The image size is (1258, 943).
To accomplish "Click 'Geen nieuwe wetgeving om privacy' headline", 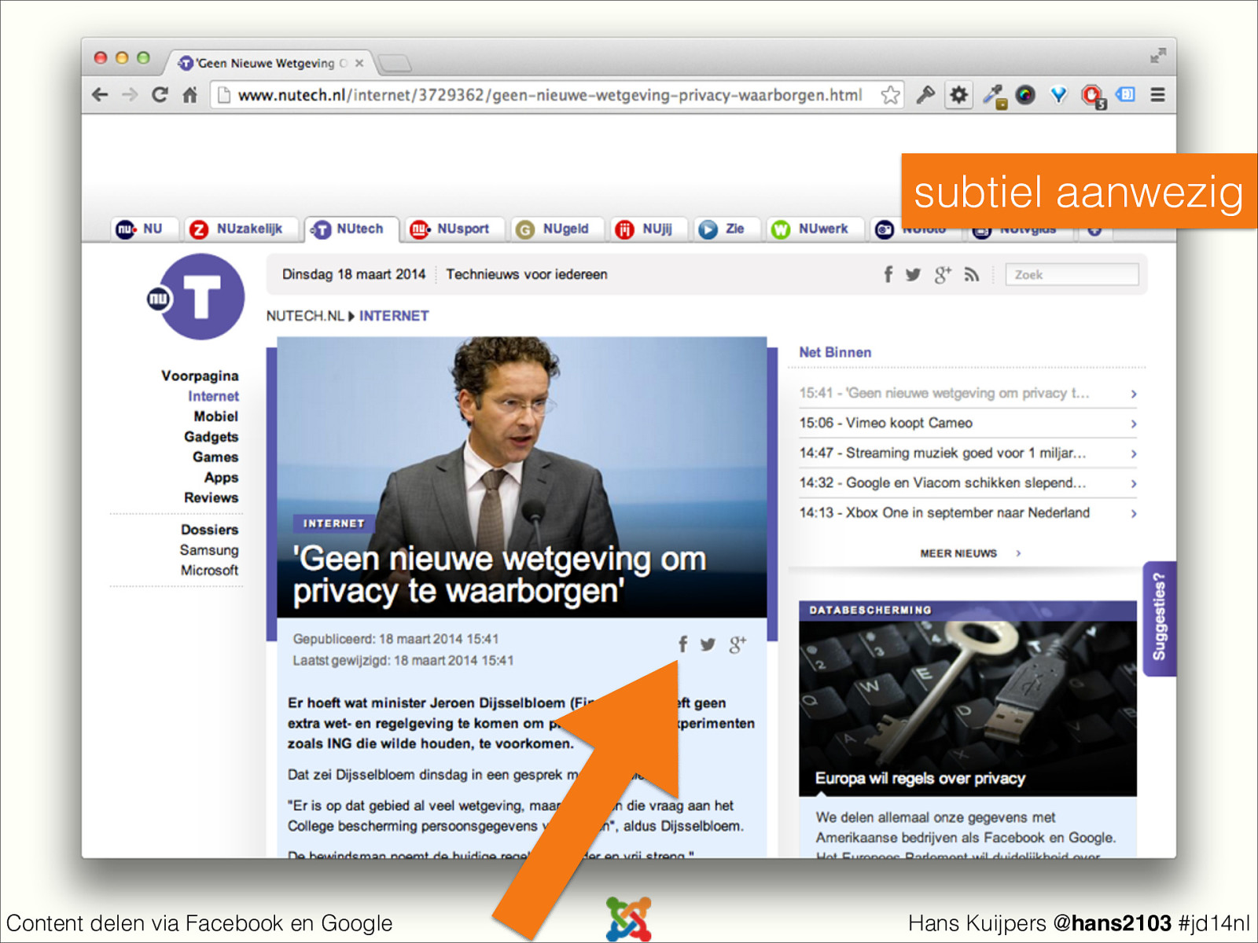I will coord(499,575).
